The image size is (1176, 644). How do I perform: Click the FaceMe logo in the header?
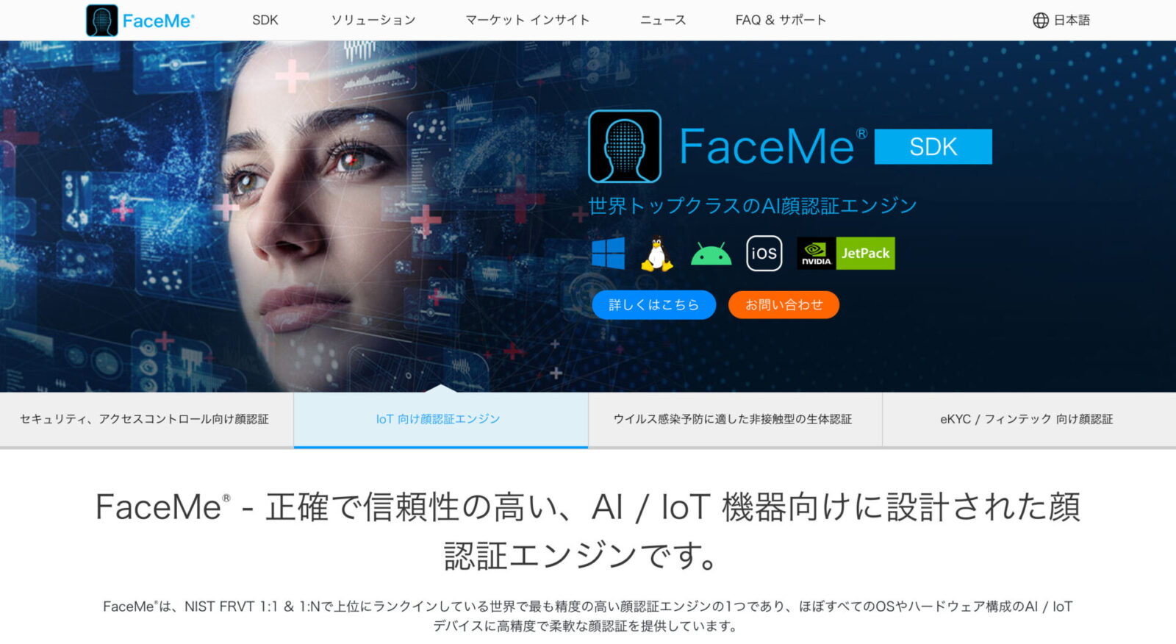tap(140, 21)
